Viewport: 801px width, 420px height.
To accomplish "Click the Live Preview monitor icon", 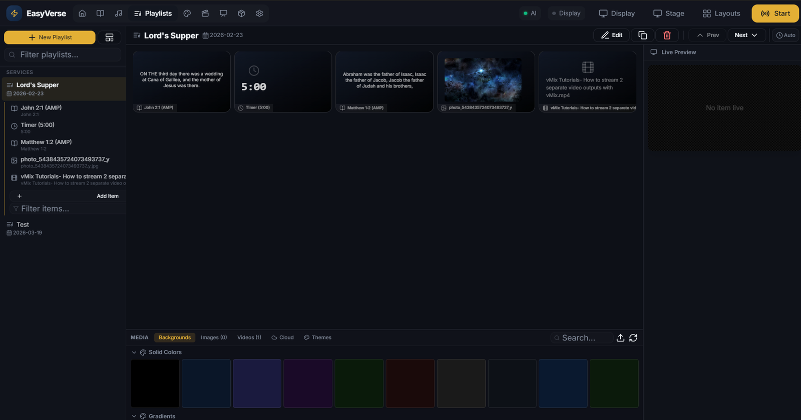I will (654, 52).
